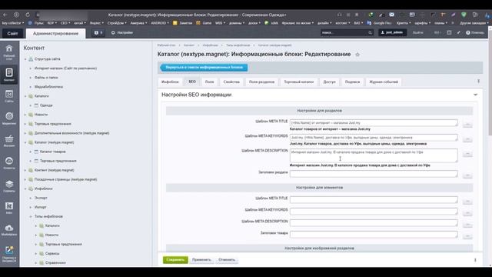The height and width of the screenshot is (277, 492).
Task: Switch to the Сайт view tab
Action: pos(12,33)
